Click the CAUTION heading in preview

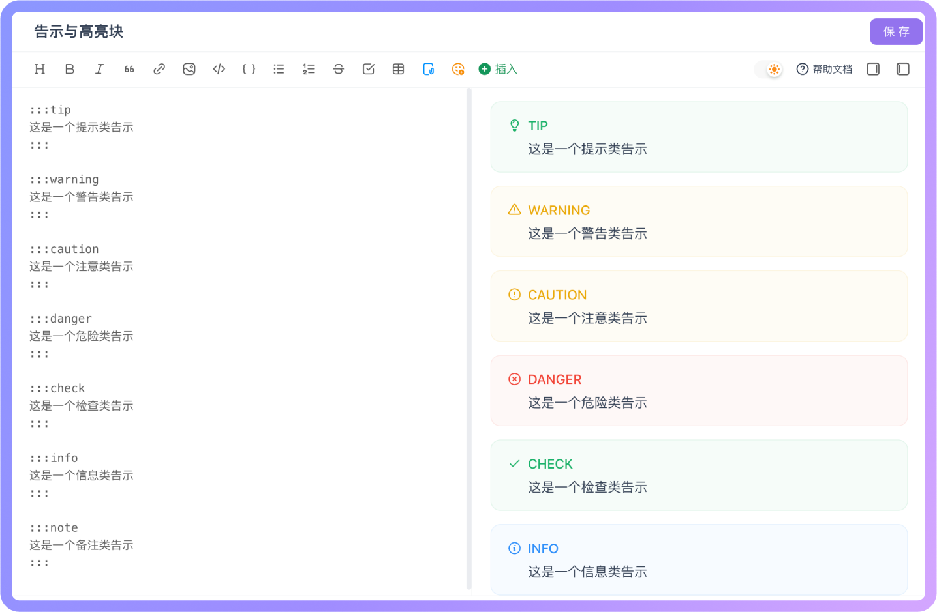coord(557,295)
